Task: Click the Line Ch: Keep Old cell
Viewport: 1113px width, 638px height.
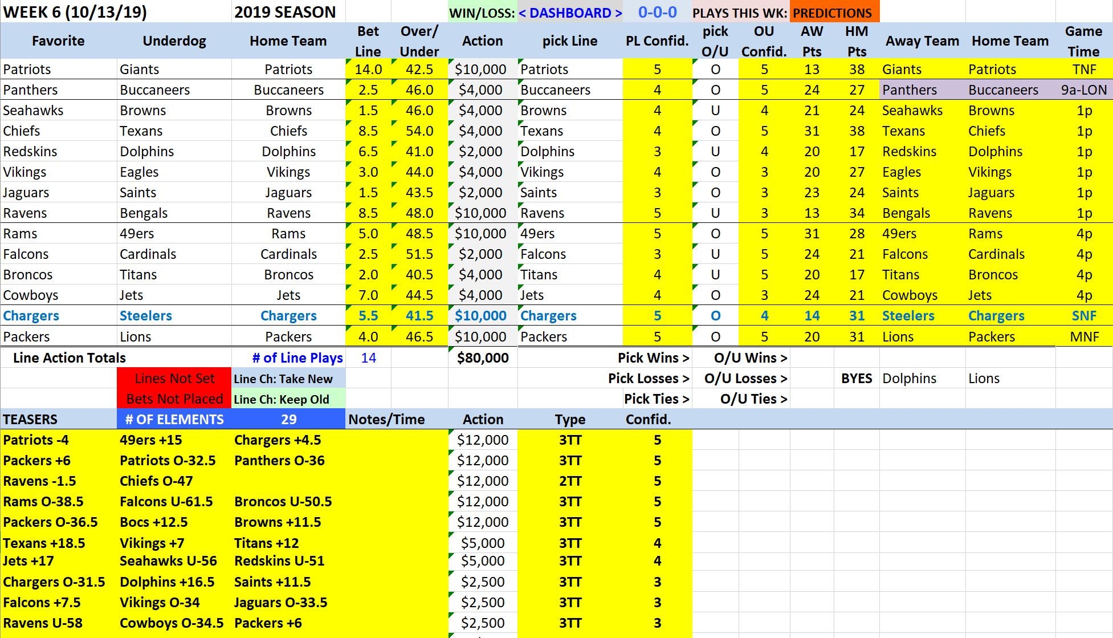Action: point(288,399)
